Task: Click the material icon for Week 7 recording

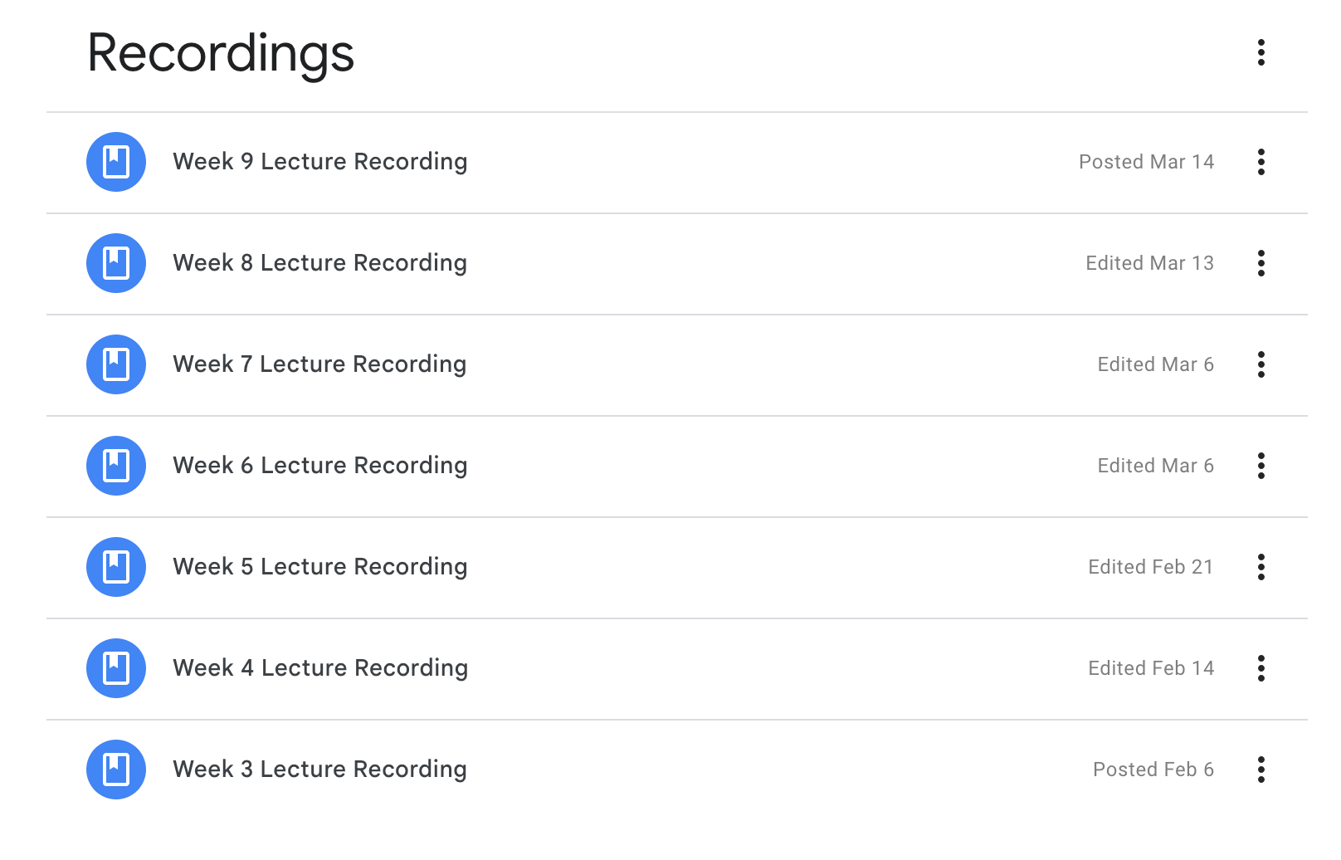Action: (116, 364)
